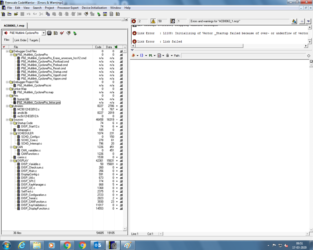The image size is (313, 250).
Task: Click the debug column header bug icon
Action: [x=116, y=47]
